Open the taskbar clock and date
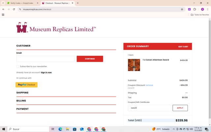Screen dimensions: 211x132 point(198,129)
